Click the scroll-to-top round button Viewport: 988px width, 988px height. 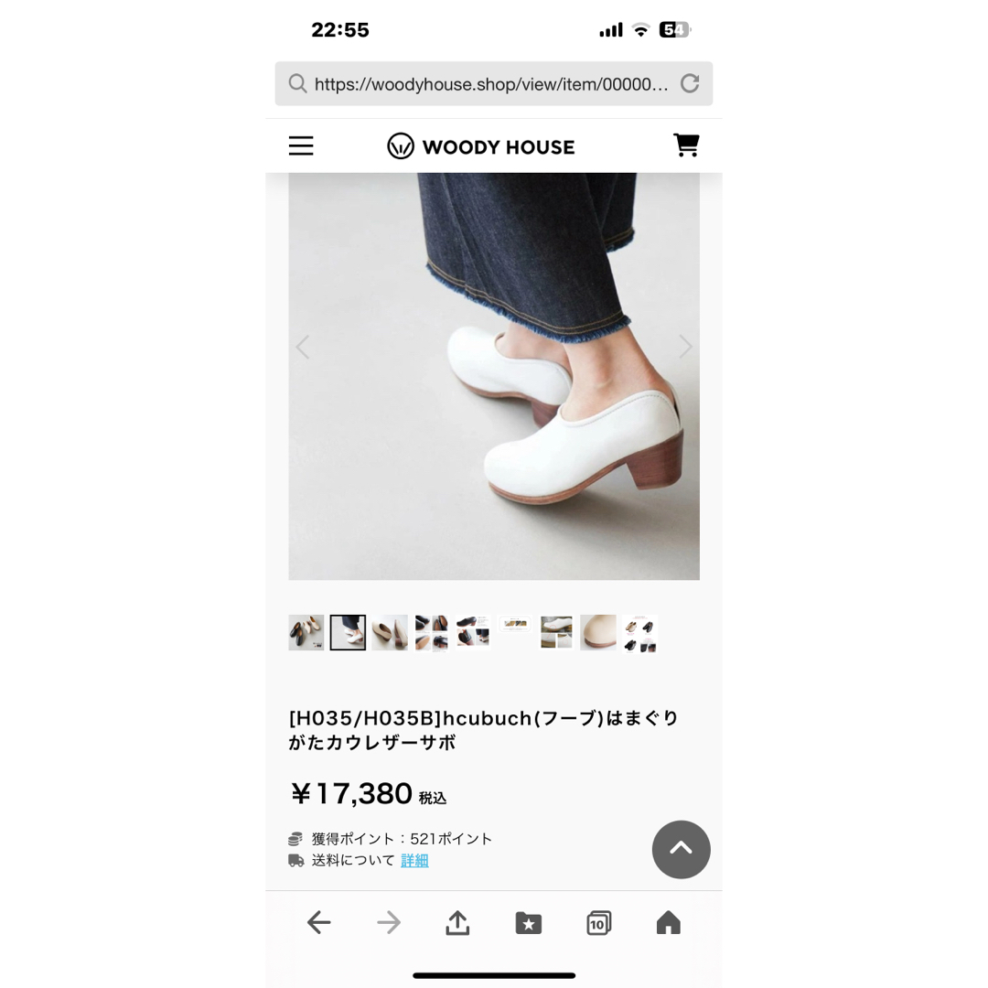pos(682,849)
